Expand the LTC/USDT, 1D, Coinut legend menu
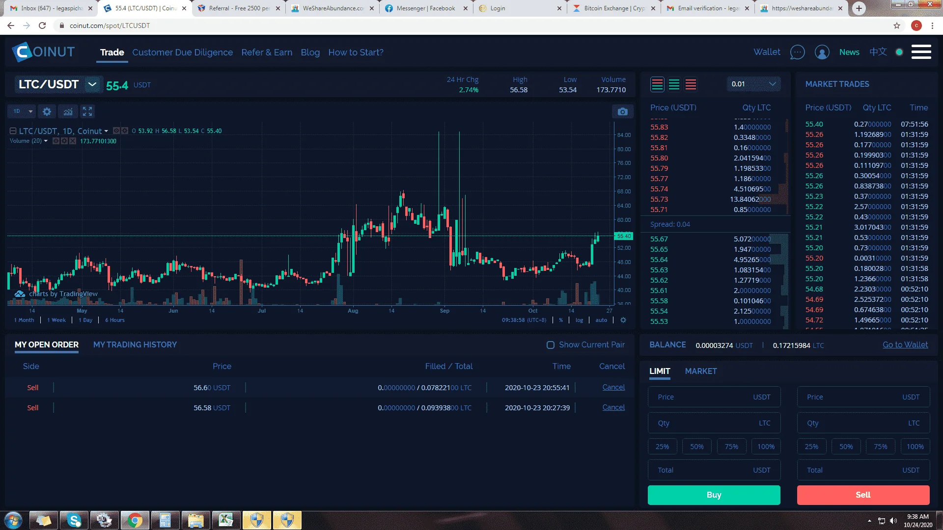The width and height of the screenshot is (943, 530). 106,131
